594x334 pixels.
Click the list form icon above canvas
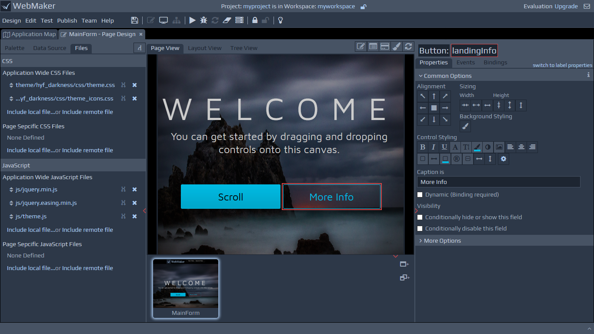coord(373,47)
